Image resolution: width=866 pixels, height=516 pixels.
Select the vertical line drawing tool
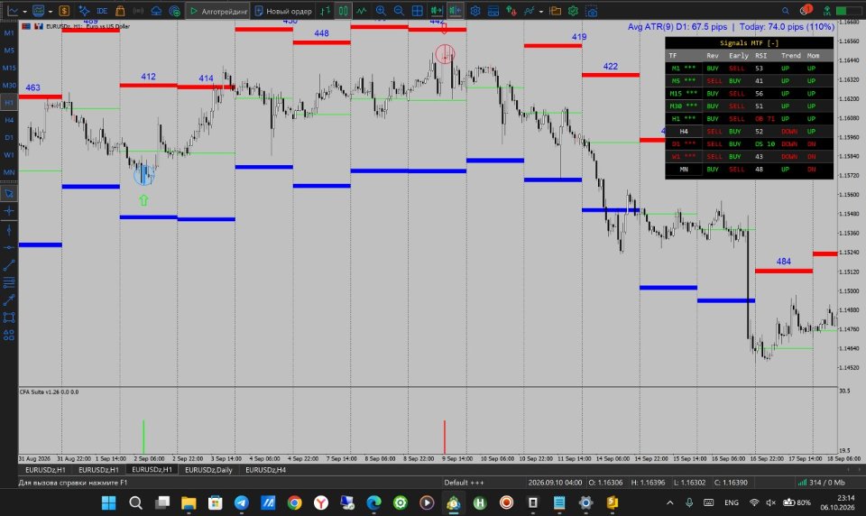pos(9,230)
